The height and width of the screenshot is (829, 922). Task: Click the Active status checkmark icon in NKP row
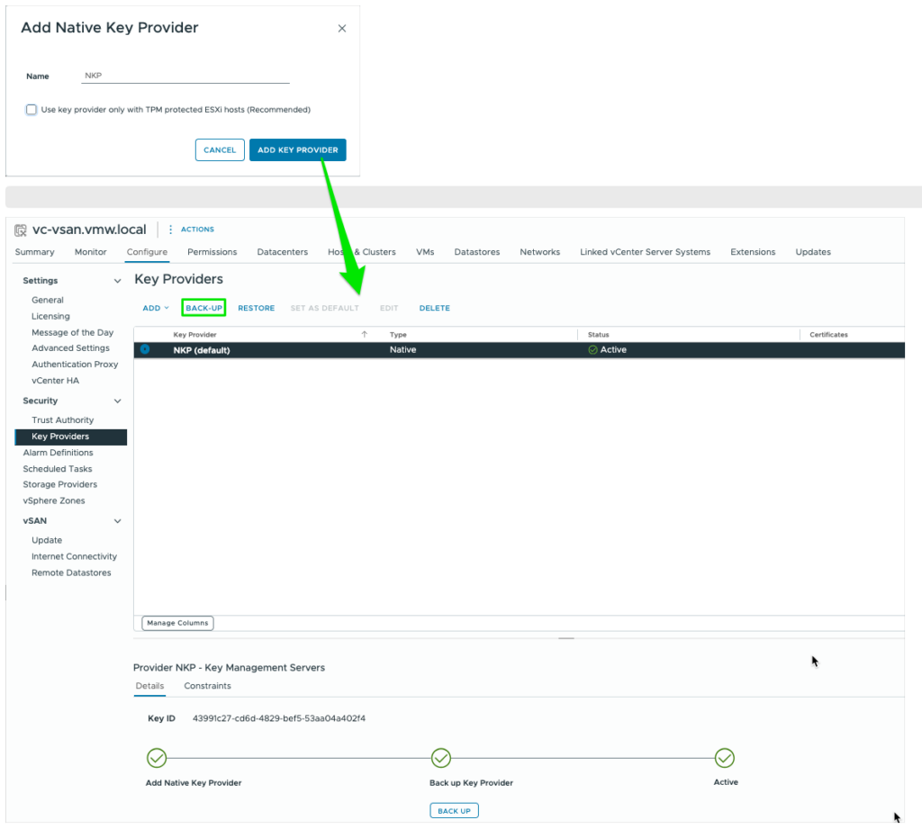(x=592, y=350)
